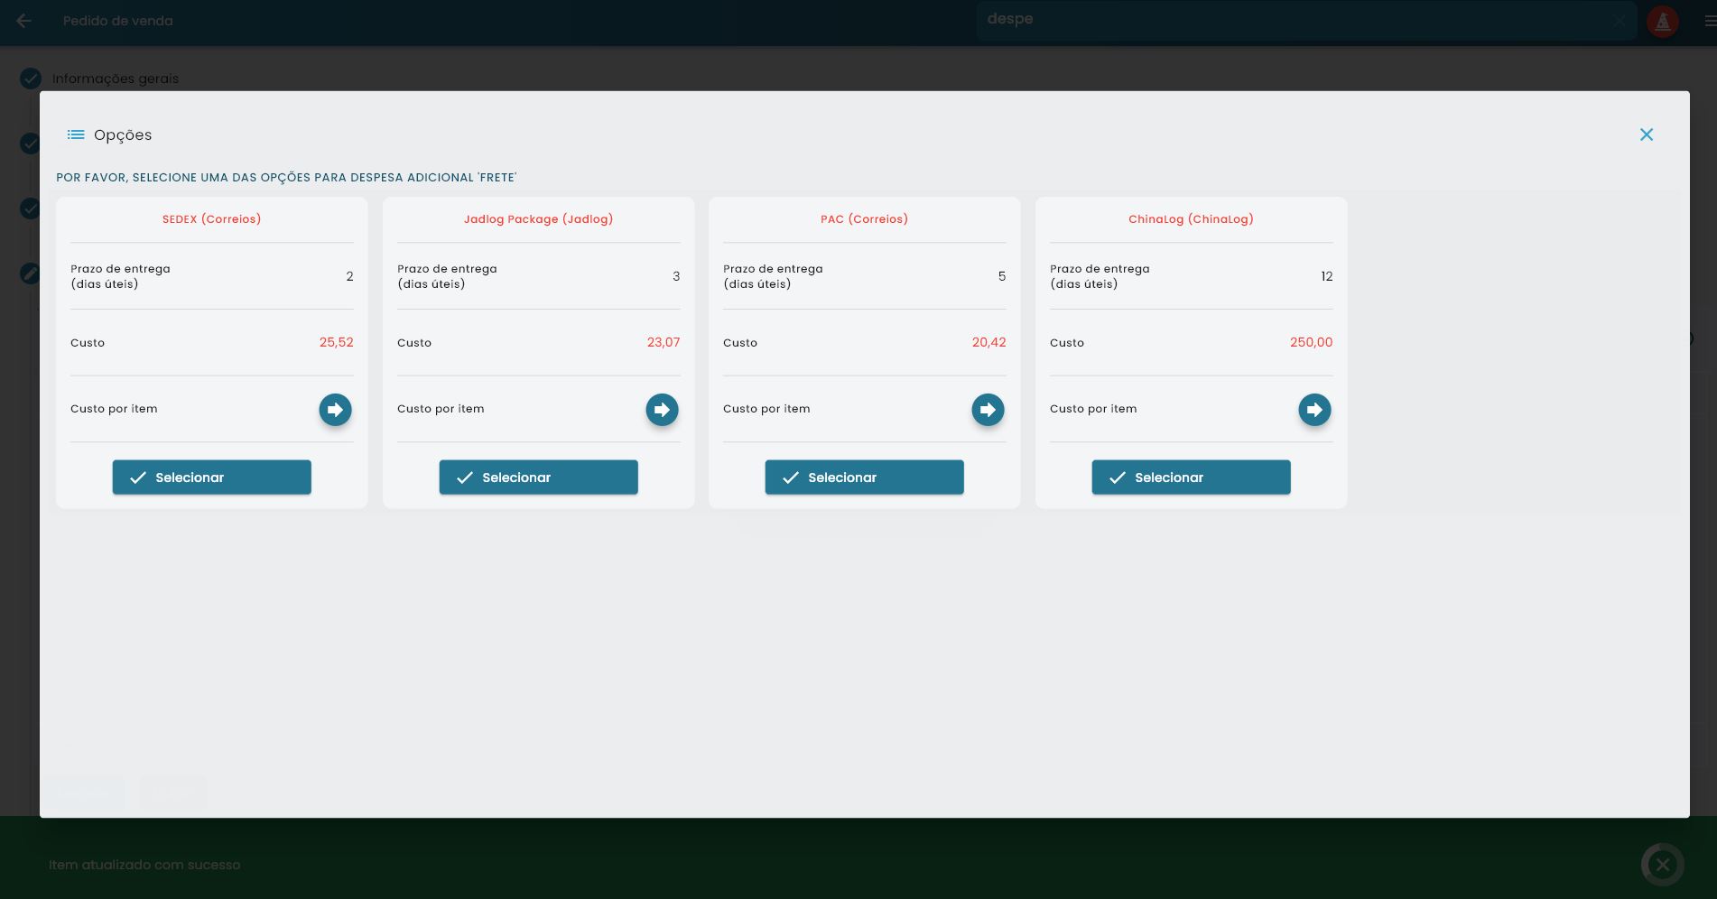Image resolution: width=1717 pixels, height=899 pixels.
Task: Click the Informações gerais section label
Action: 116,79
